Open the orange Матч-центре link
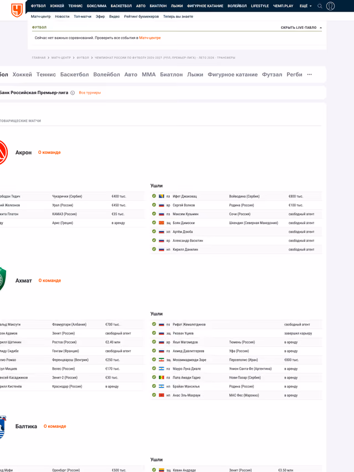 tap(150, 38)
